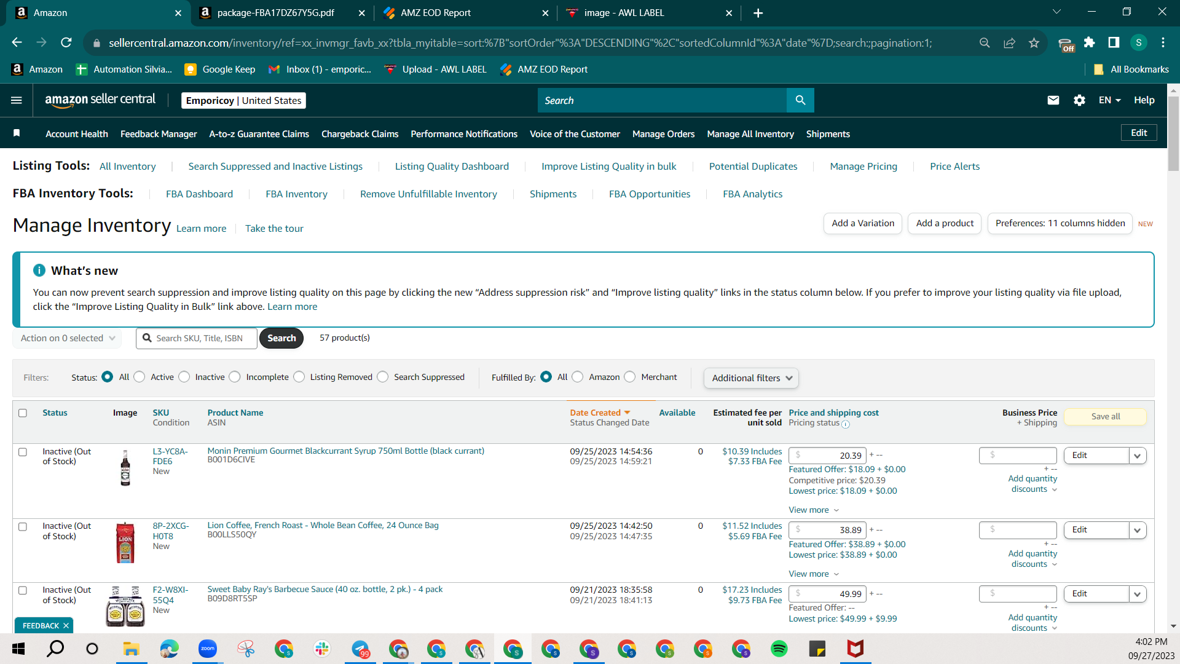Image resolution: width=1180 pixels, height=664 pixels.
Task: Open the Chrome three-dot menu
Action: (1163, 42)
